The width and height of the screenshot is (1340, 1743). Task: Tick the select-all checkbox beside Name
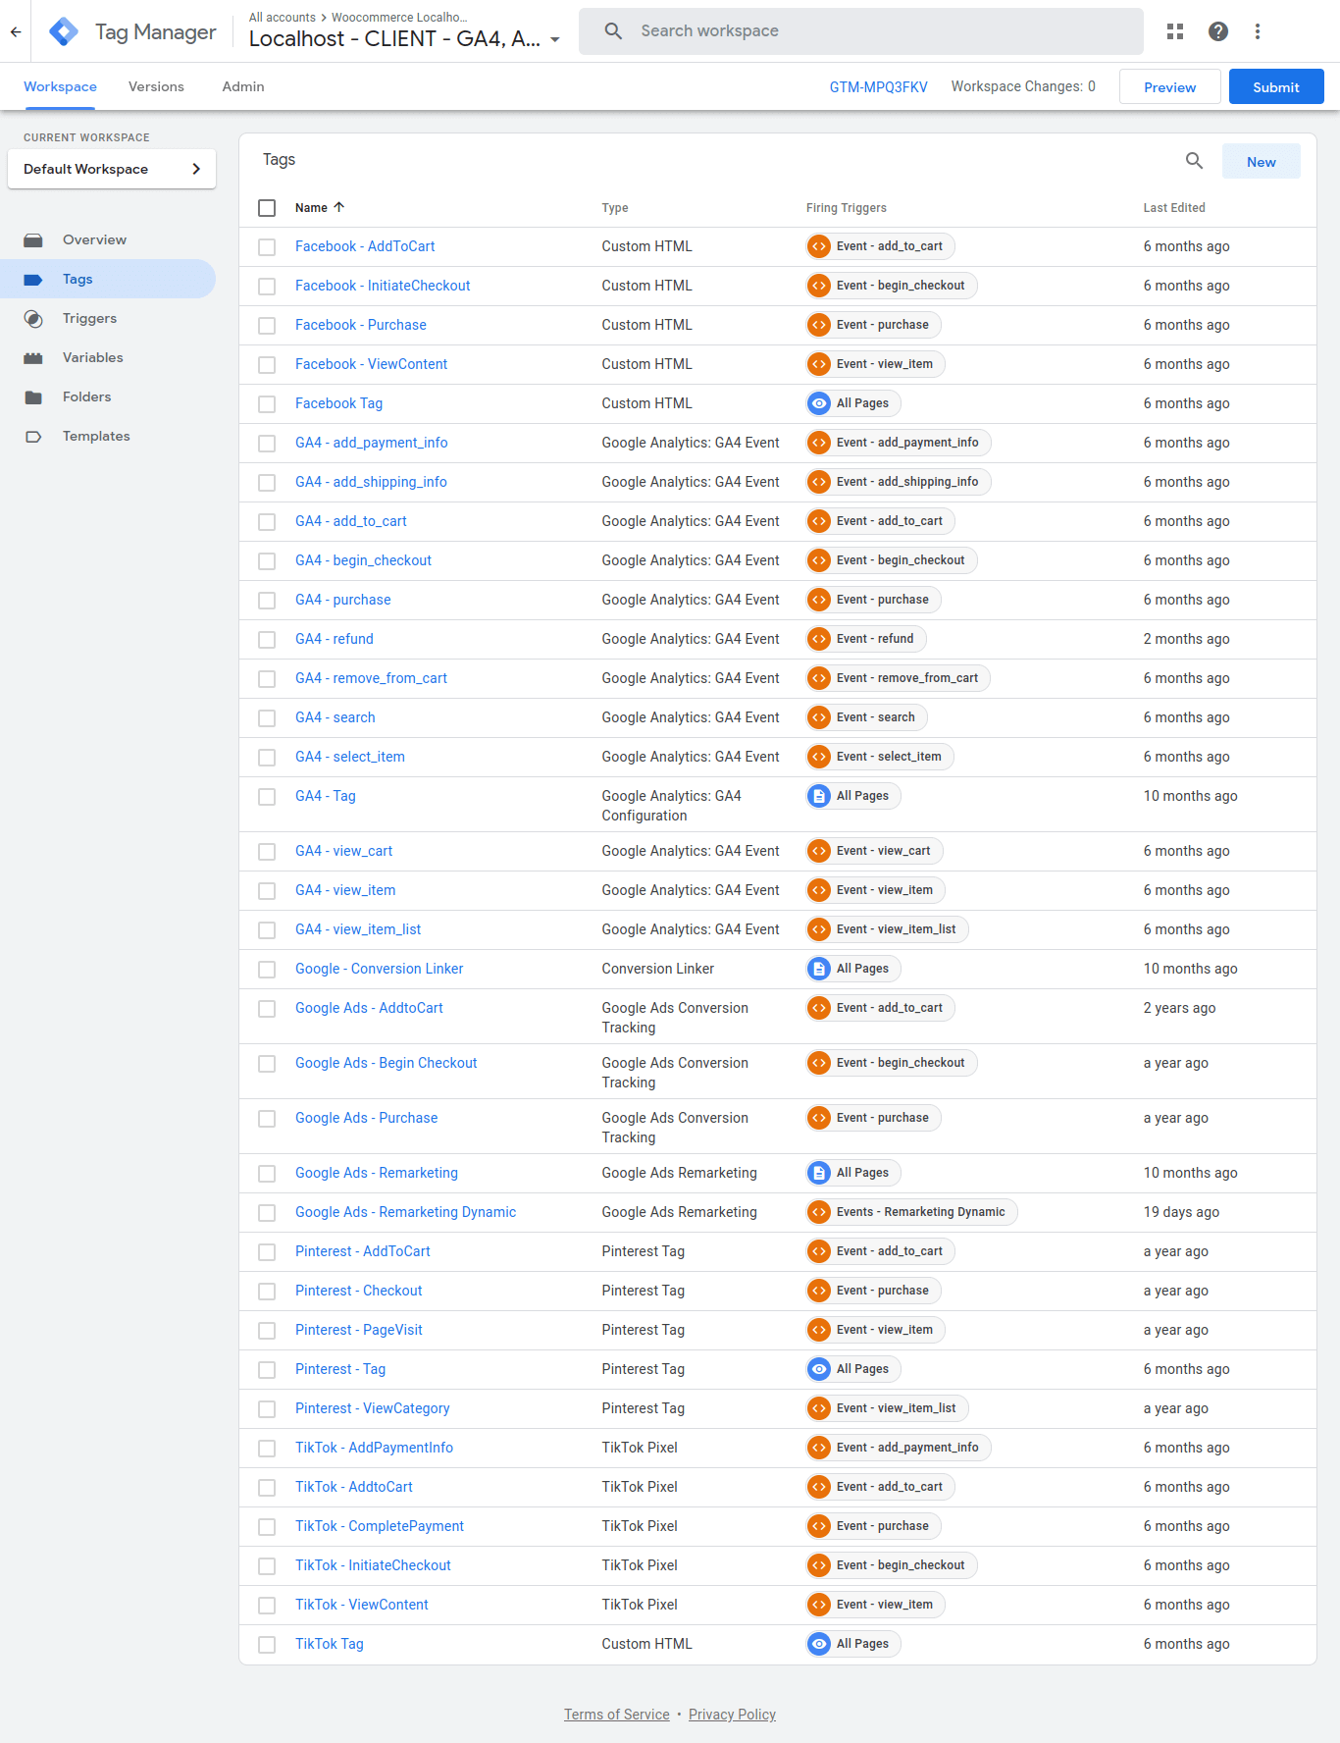[267, 208]
